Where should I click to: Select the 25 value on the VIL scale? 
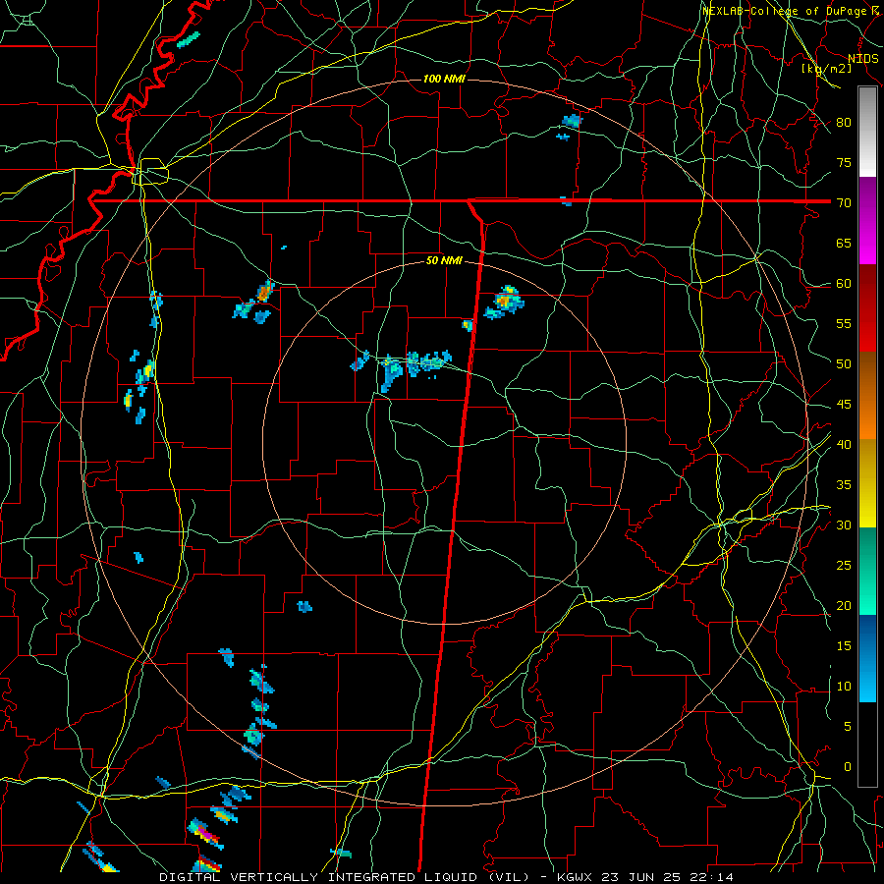(844, 566)
